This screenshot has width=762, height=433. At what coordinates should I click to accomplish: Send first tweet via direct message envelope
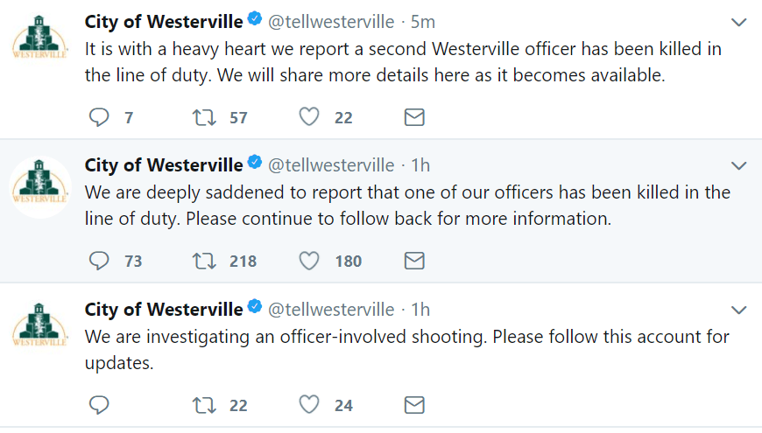414,117
